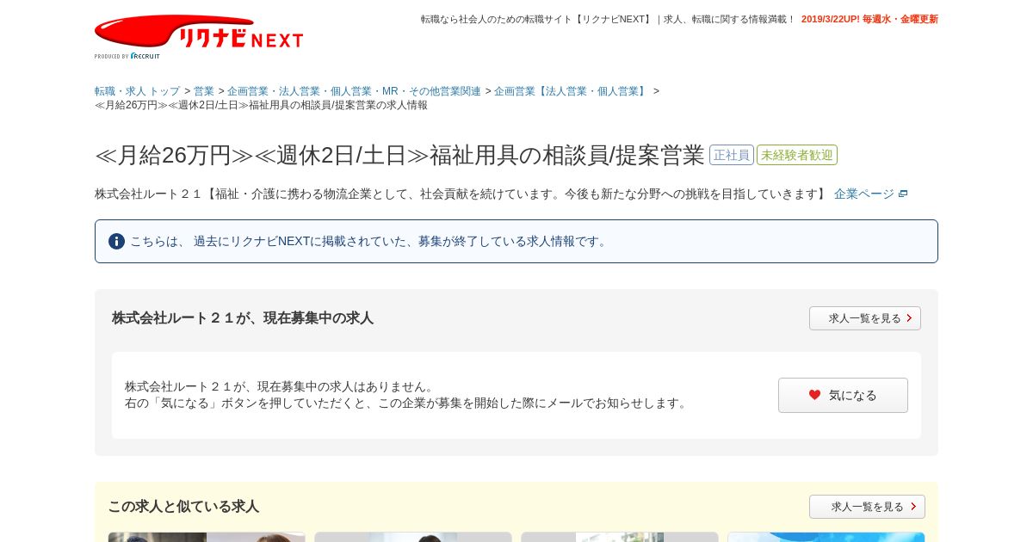View 求人一覧を見る in similar jobs section

tap(867, 507)
